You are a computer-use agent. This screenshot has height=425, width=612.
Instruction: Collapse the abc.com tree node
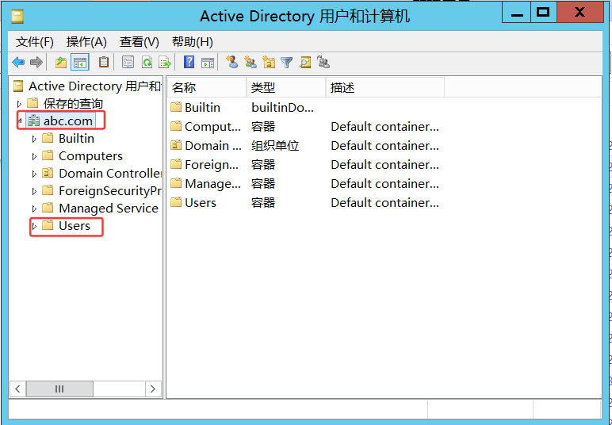[20, 121]
